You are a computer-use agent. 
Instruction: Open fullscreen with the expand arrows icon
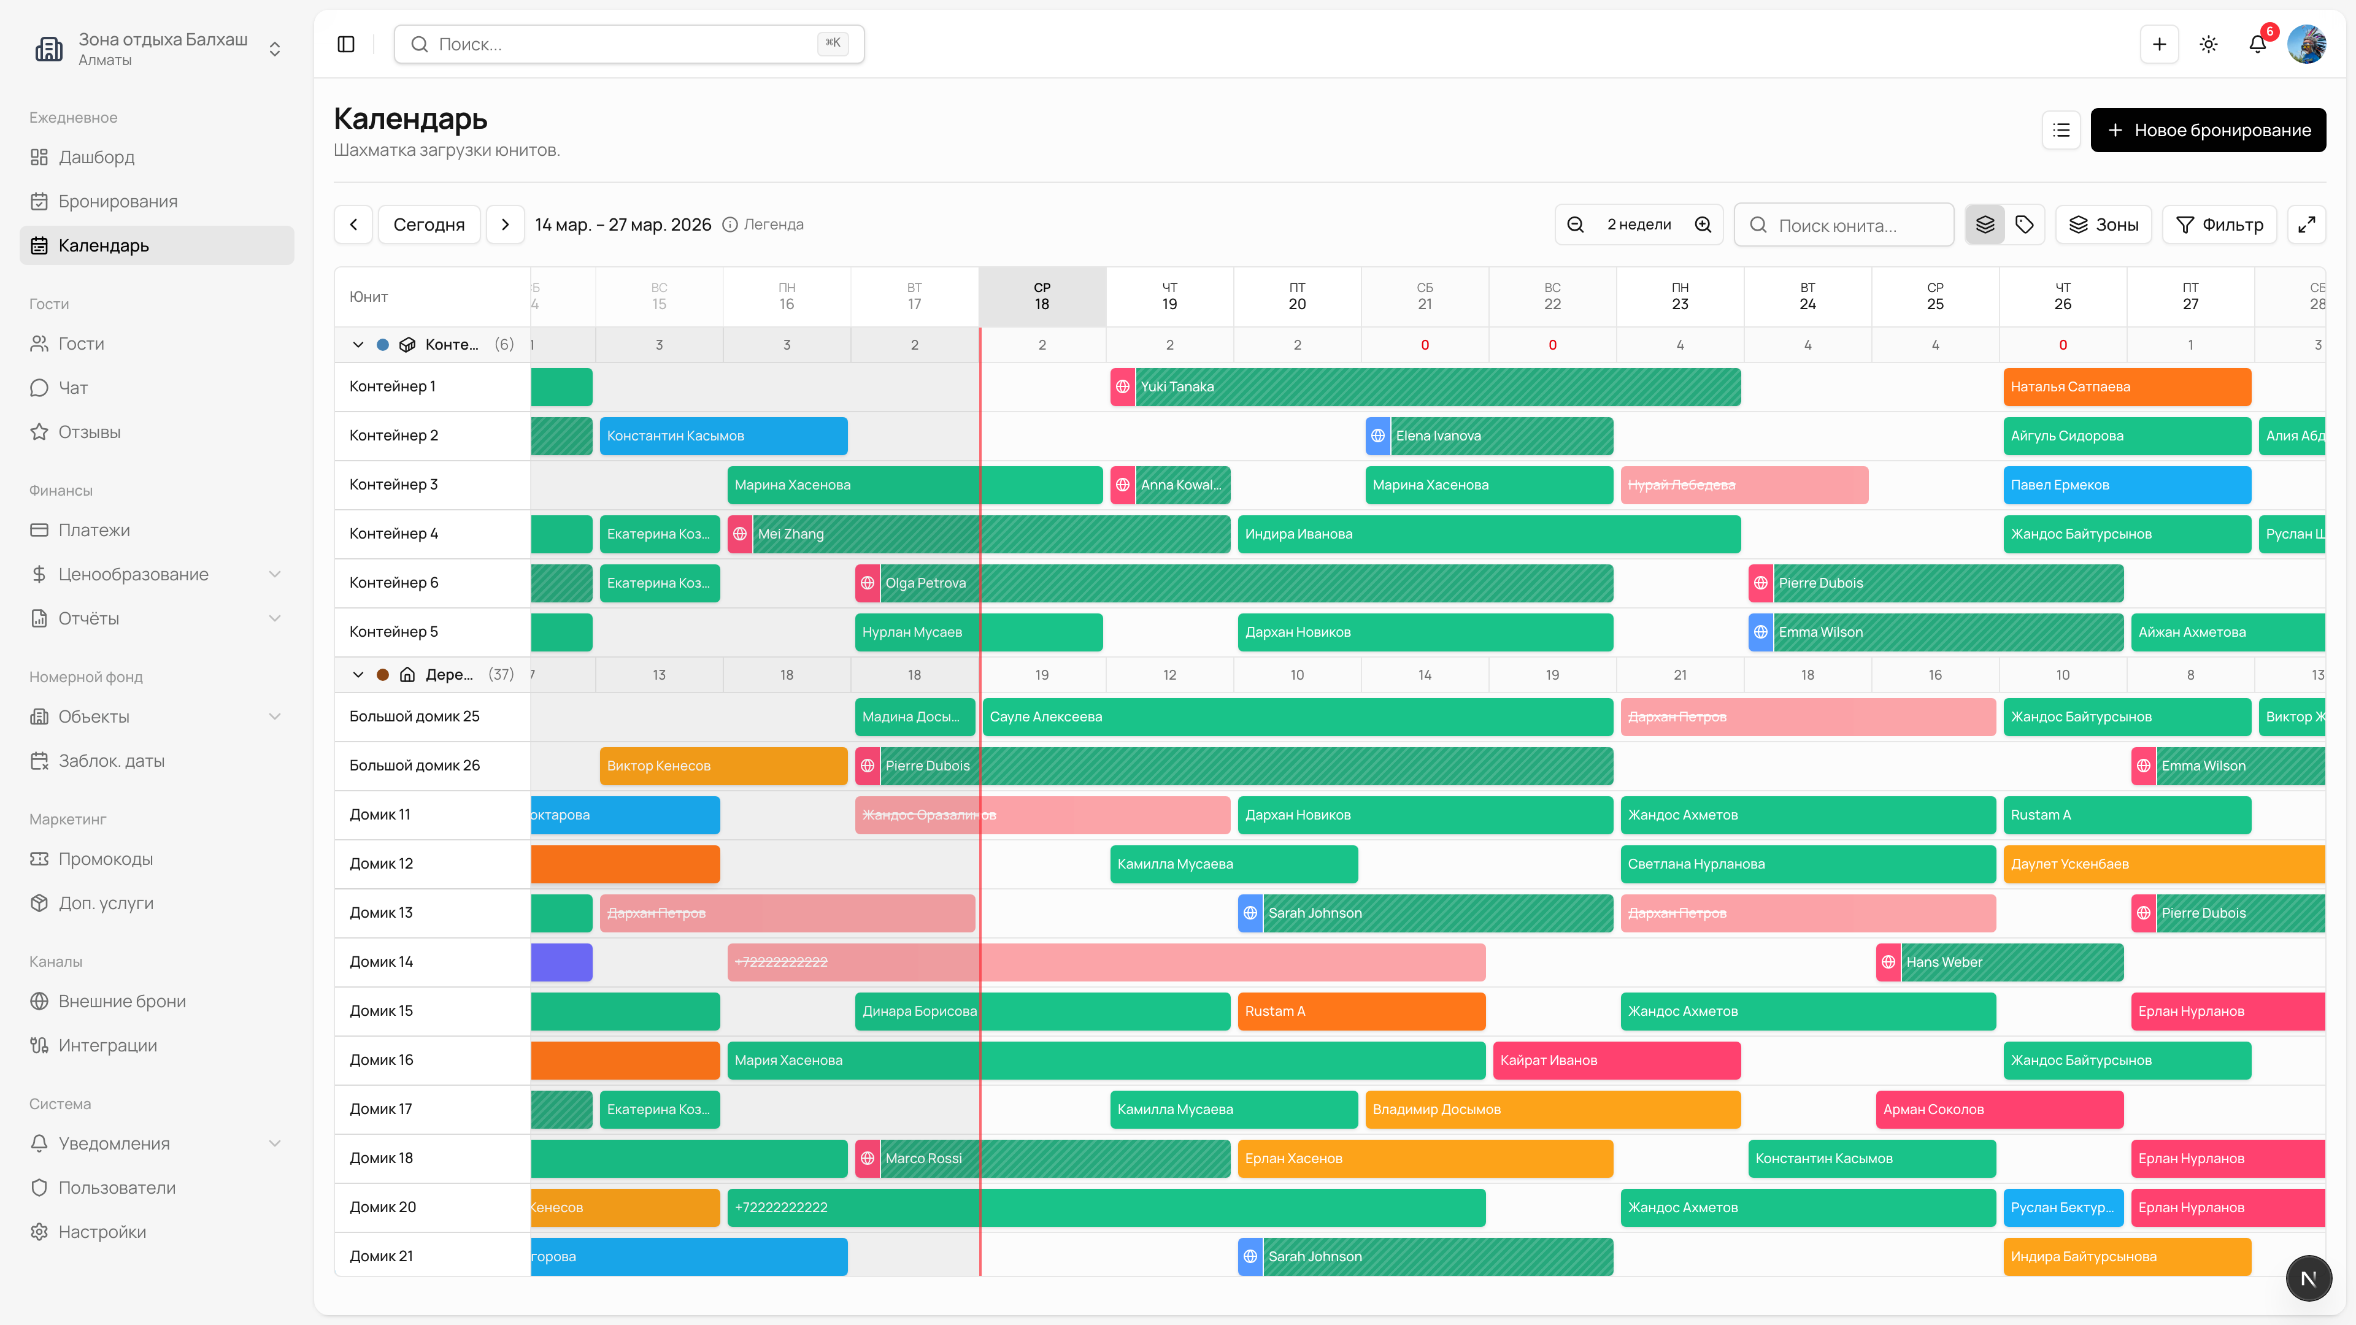coord(2306,225)
